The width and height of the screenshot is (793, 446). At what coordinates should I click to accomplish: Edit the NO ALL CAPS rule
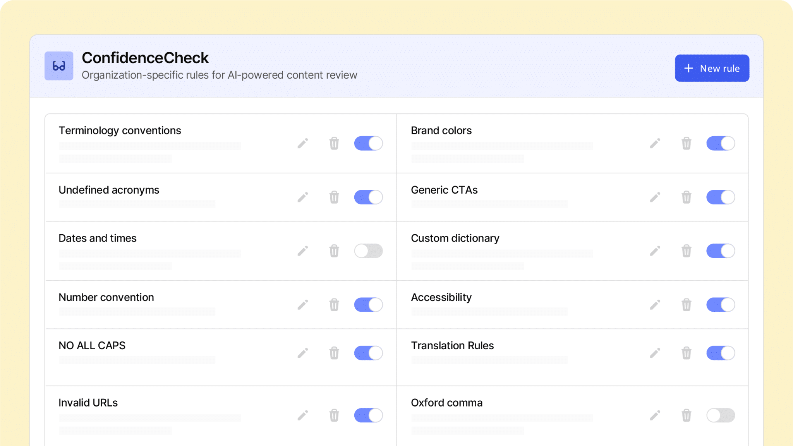click(x=303, y=353)
